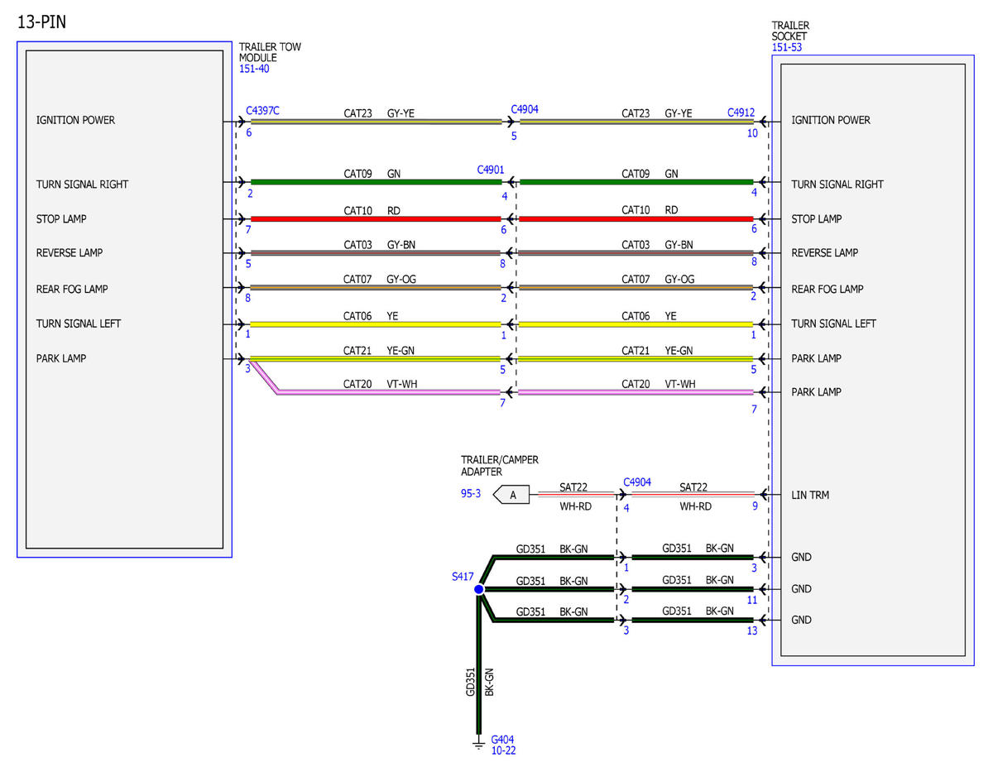This screenshot has height=767, width=993.
Task: Click the Trailer Tow Module component box
Action: coord(125,300)
